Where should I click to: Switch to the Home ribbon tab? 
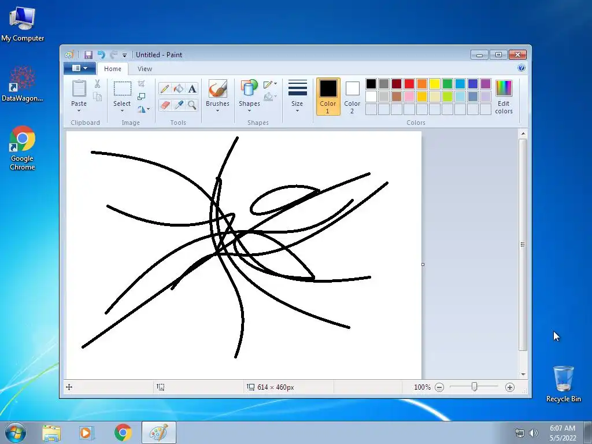tap(113, 69)
